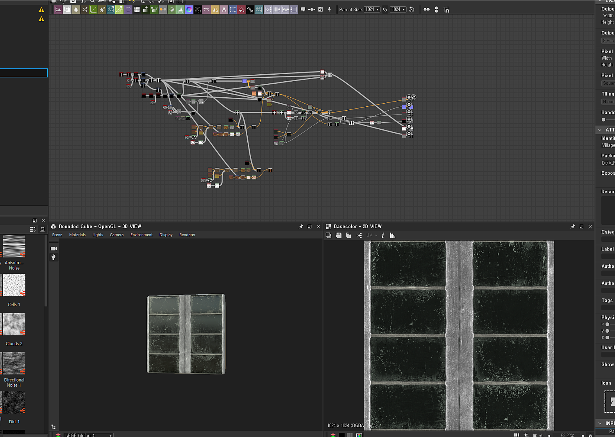
Task: Click first yellow warning icon top left
Action: [41, 10]
